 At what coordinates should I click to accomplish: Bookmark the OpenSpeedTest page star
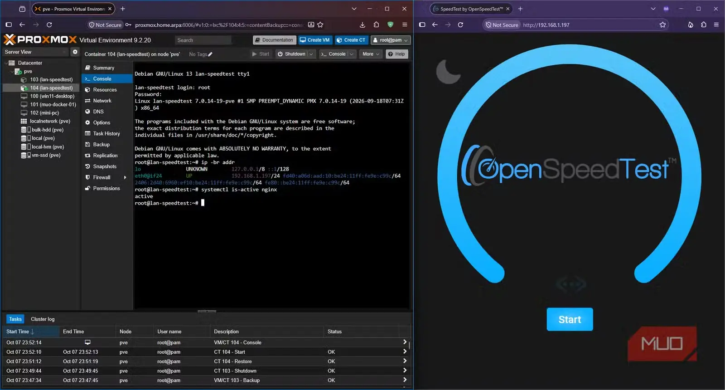[x=662, y=24]
